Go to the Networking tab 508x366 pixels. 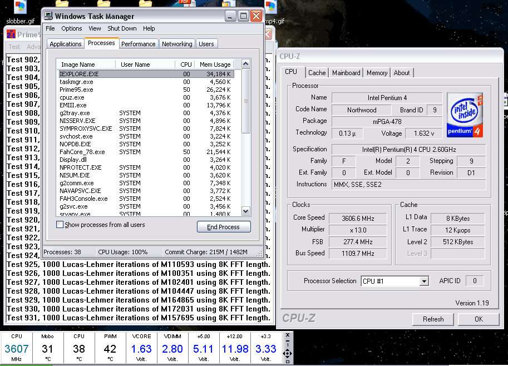tap(177, 44)
